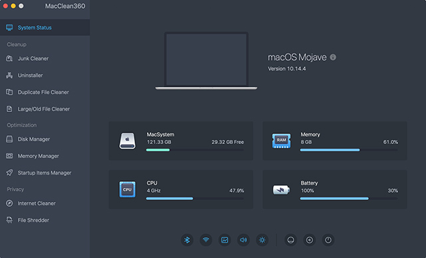Click the power button icon
This screenshot has height=258, width=426.
pos(328,240)
